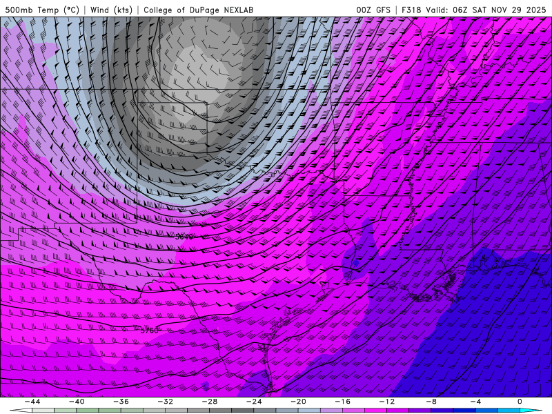Click the '-8' color scale label

[432, 402]
